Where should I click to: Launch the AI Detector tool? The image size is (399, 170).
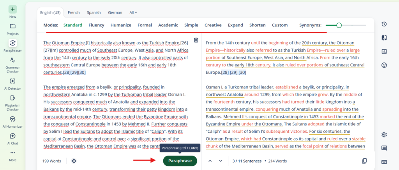[13, 81]
